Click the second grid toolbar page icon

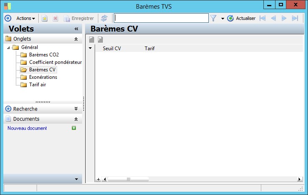click(100, 39)
